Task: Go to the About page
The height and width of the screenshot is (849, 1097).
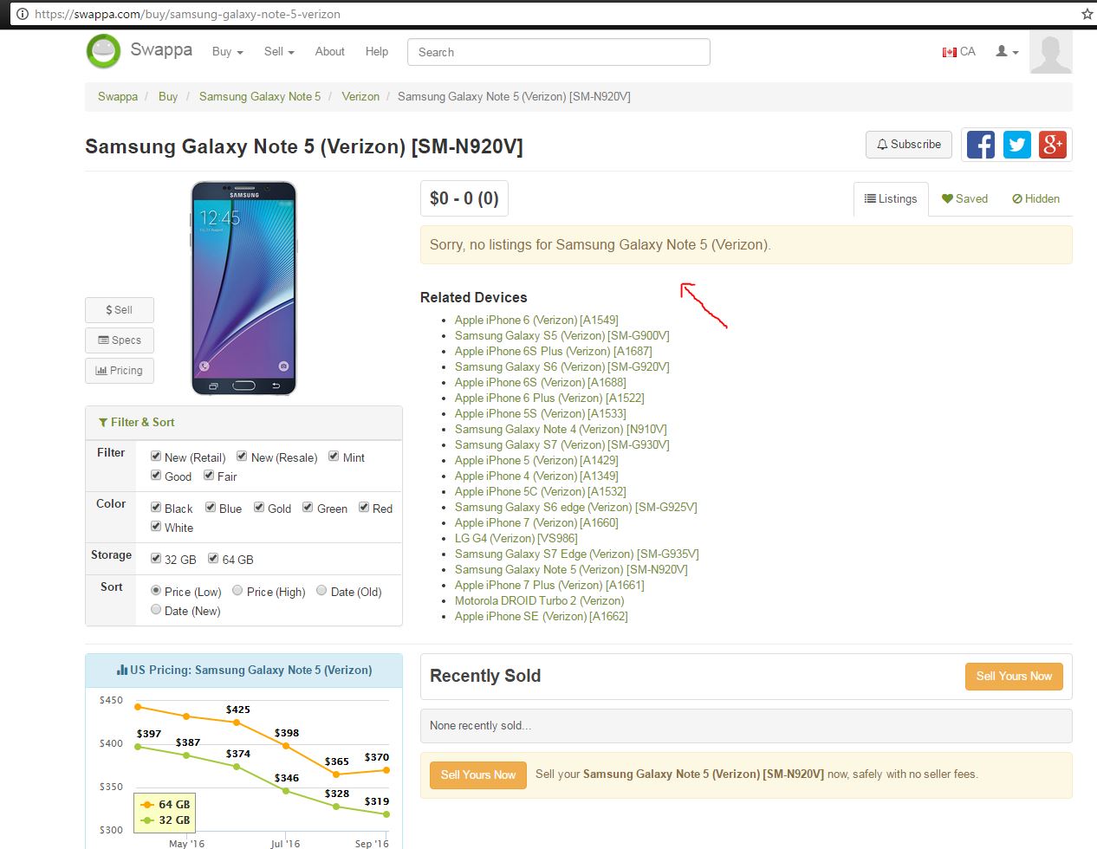Action: click(329, 52)
